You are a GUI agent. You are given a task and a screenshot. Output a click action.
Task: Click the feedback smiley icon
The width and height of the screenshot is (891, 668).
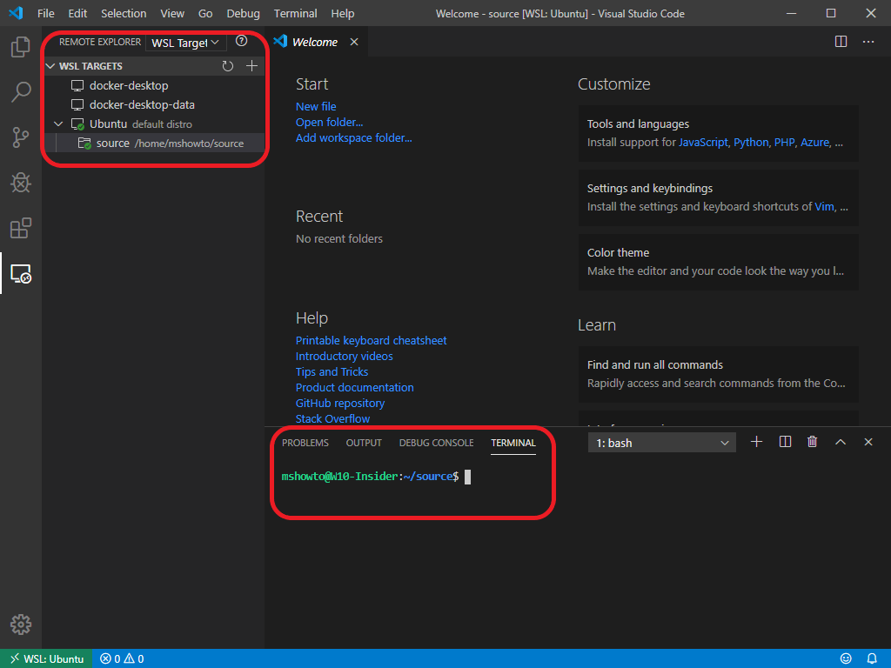tap(846, 659)
